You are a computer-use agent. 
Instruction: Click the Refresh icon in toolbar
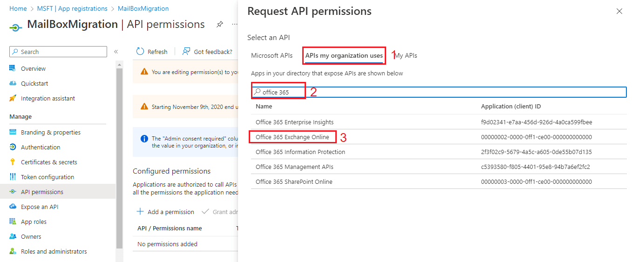click(140, 52)
